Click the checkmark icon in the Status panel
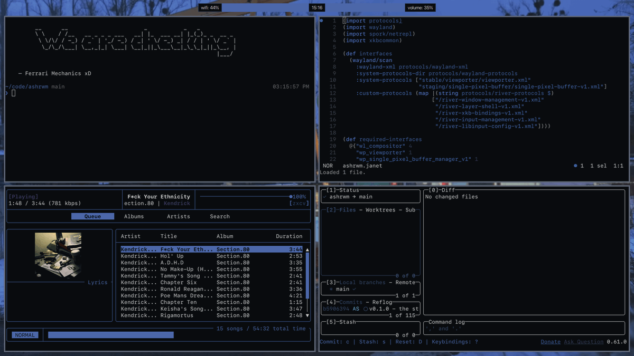Viewport: 634px width, 356px height. 325,196
